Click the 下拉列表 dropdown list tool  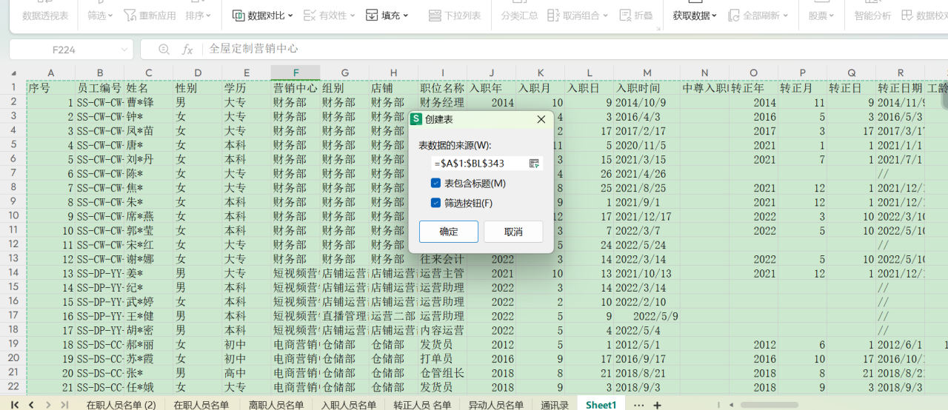click(455, 15)
